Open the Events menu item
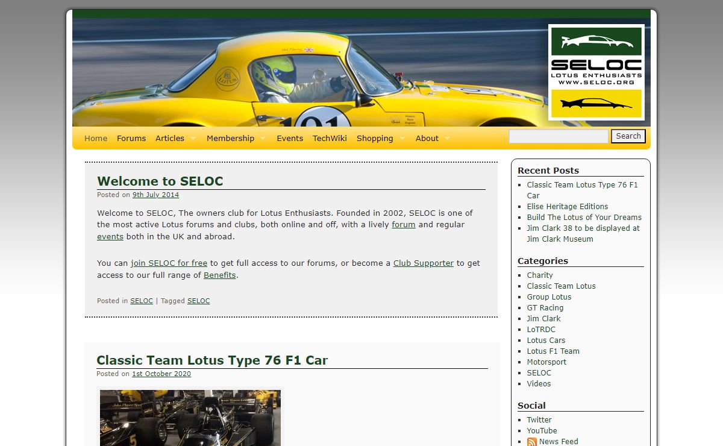This screenshot has height=446, width=723. 290,138
